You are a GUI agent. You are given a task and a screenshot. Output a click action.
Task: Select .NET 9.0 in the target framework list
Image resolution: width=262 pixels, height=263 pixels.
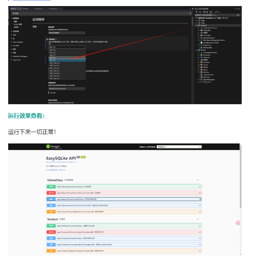(67, 60)
